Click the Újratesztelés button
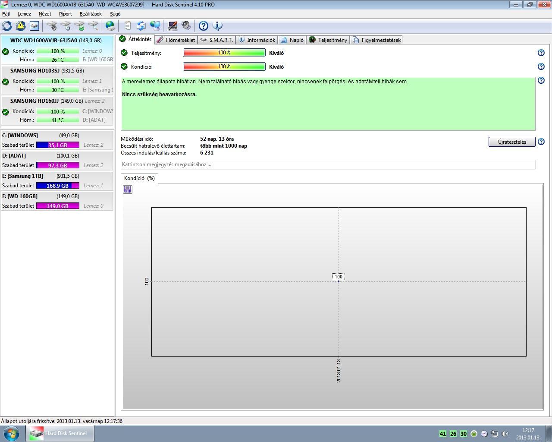 (x=512, y=142)
